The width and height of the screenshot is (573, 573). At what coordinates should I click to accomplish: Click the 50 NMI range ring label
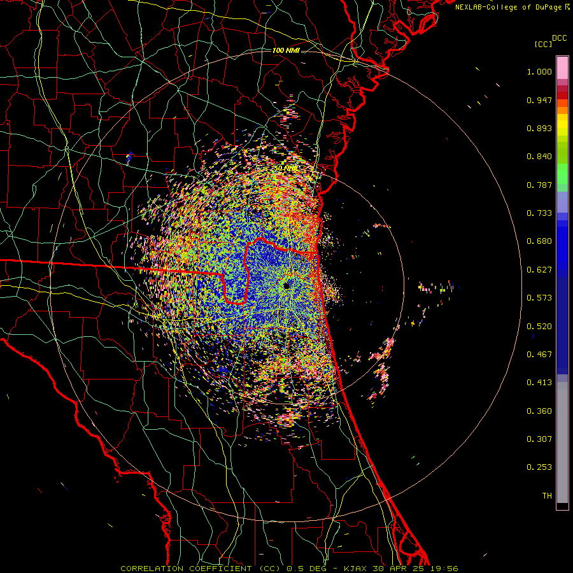[285, 169]
